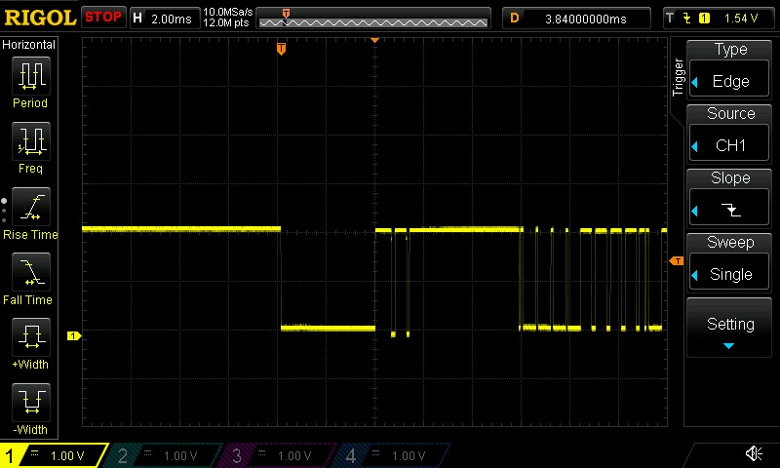Change the trigger Slope falling edge option
780x468 pixels.
[730, 197]
